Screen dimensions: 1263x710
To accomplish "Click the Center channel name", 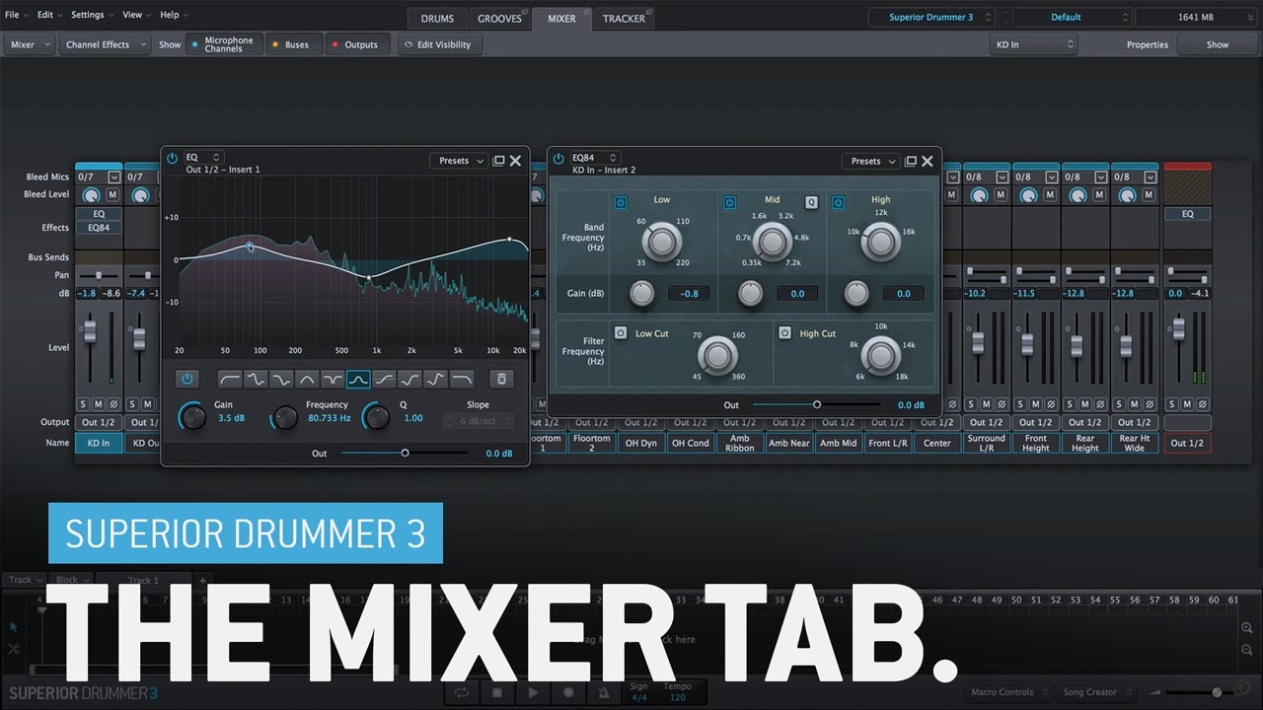I will 936,443.
